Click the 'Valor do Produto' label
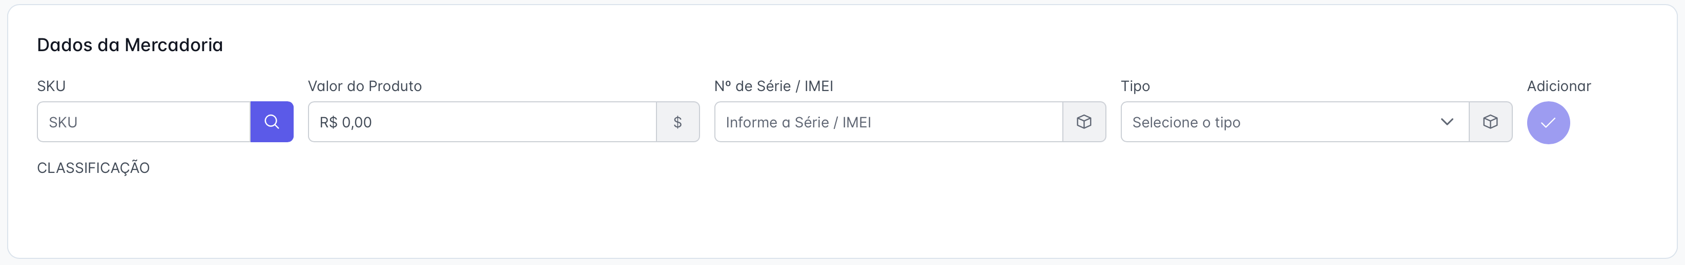Viewport: 1685px width, 265px height. (365, 86)
